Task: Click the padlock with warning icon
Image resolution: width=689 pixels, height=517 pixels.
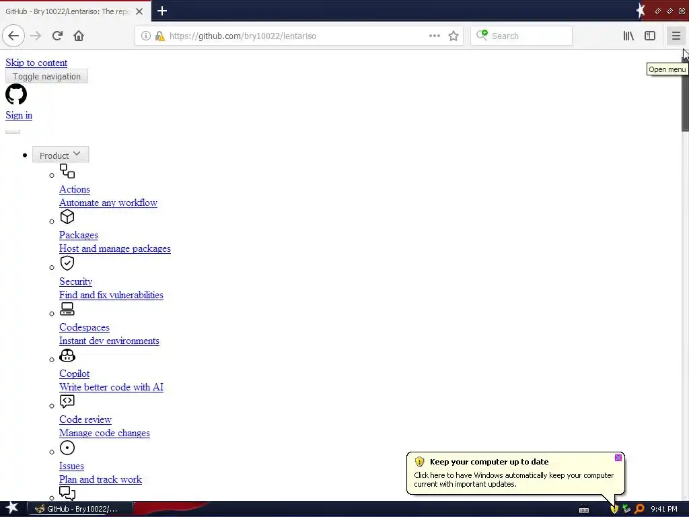Action: pyautogui.click(x=159, y=36)
